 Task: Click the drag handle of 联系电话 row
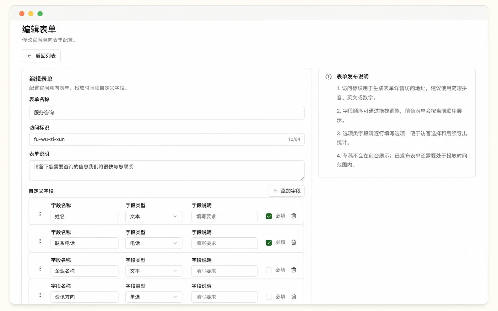[40, 241]
